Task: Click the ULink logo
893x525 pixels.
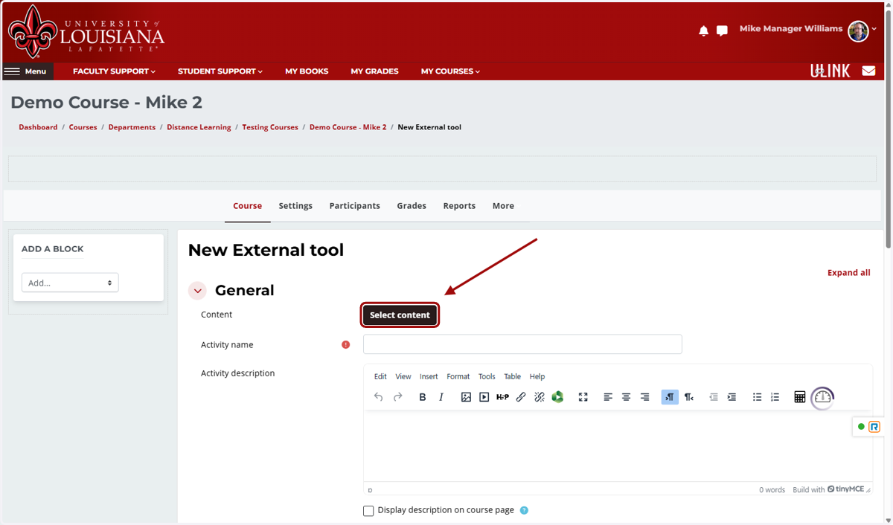Action: point(830,71)
